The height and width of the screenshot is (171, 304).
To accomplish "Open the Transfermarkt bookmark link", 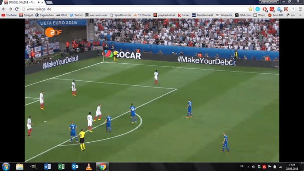I will 202,15.
